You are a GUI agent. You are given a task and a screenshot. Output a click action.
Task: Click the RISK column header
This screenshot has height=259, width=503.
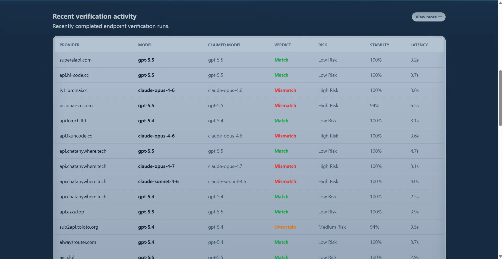[x=323, y=45]
